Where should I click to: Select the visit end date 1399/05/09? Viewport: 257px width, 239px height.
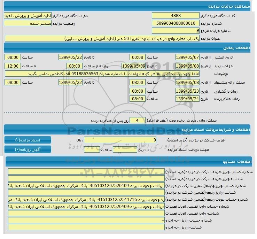tap(134, 66)
